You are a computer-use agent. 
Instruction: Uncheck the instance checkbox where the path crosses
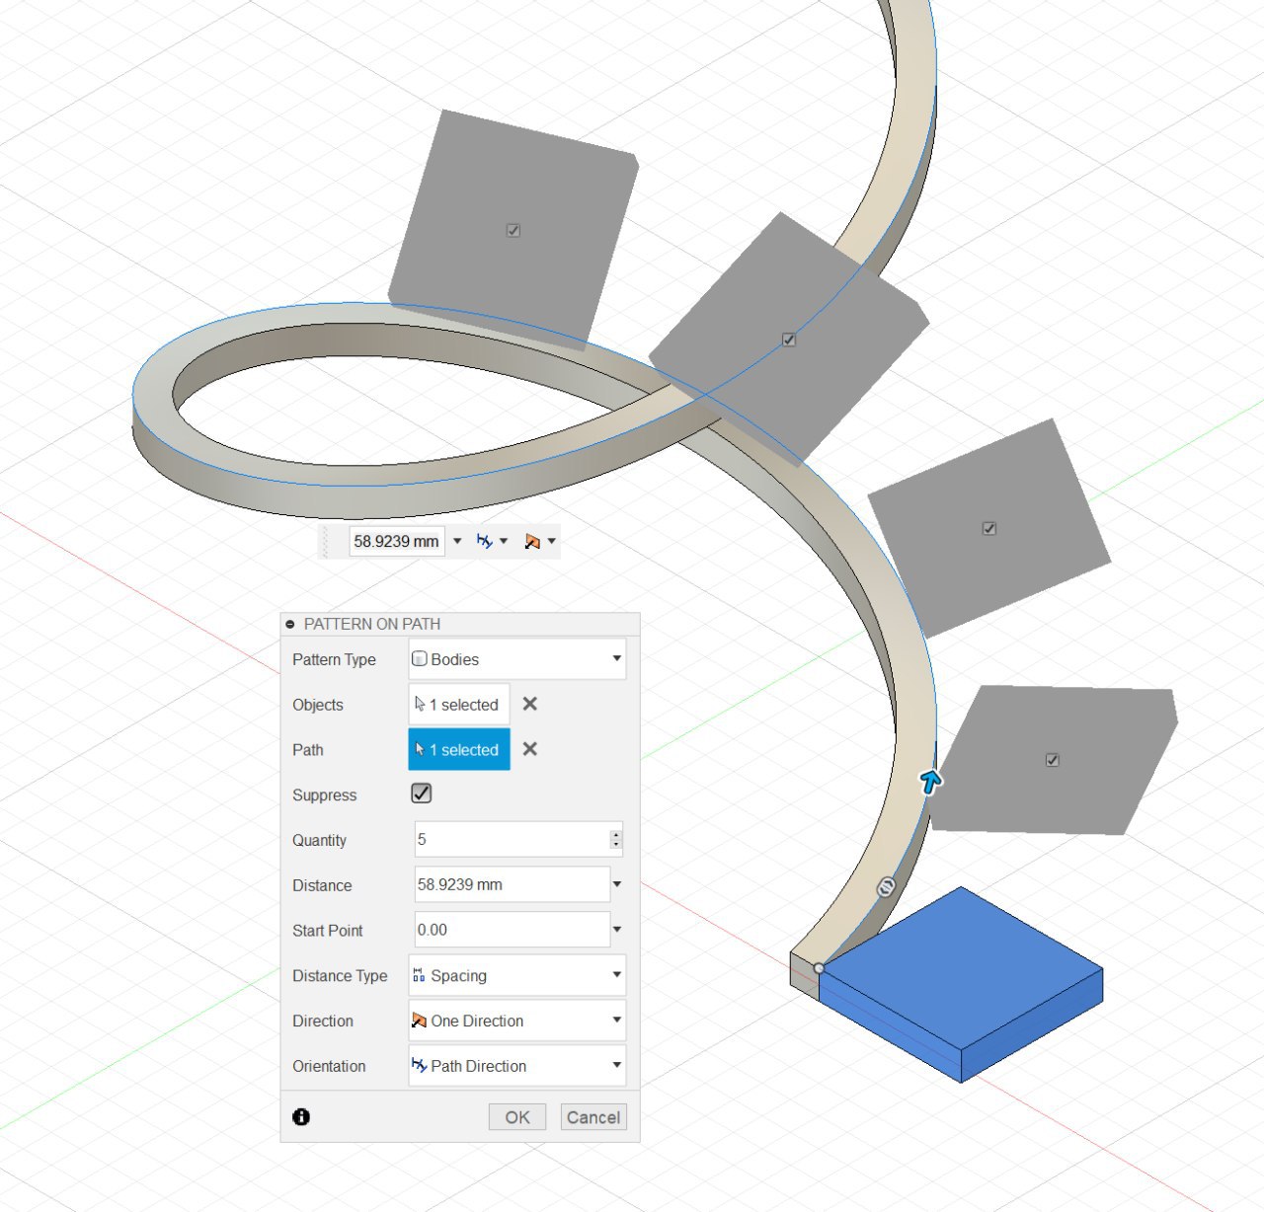pos(789,340)
